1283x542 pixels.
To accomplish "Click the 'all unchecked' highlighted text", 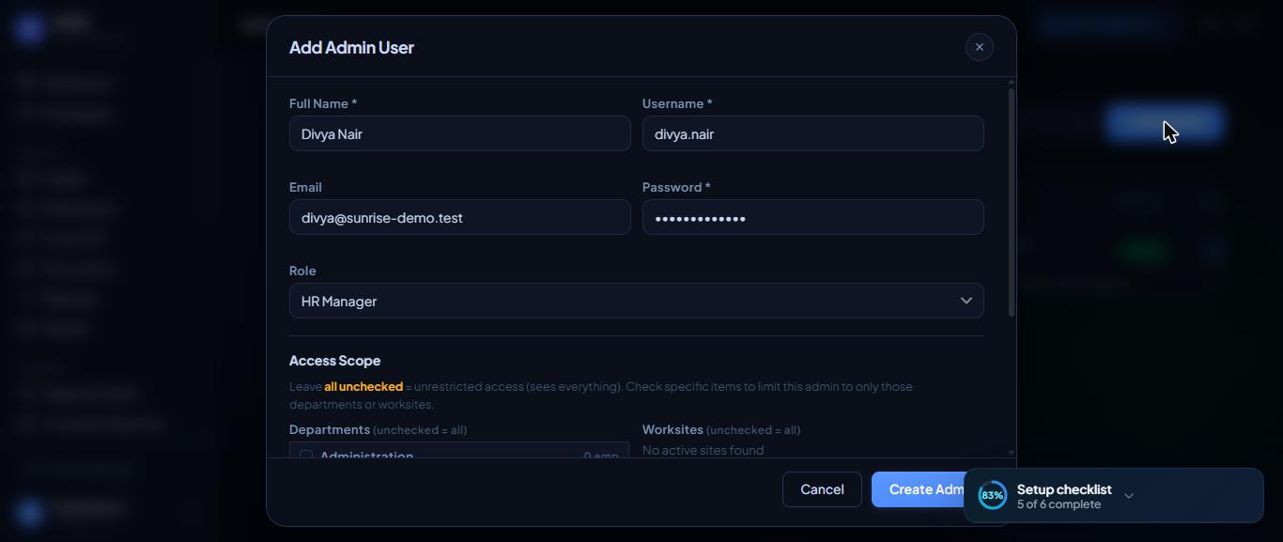I will click(363, 386).
